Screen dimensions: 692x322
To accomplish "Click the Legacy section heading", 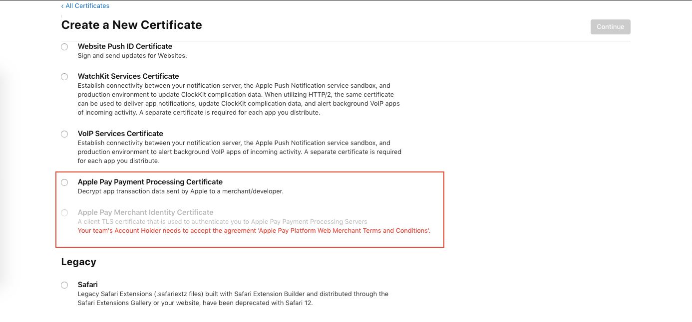I will [x=78, y=262].
